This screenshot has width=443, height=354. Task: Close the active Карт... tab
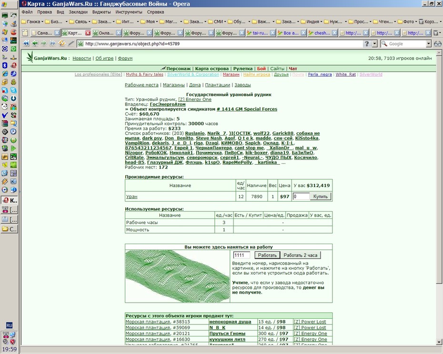click(x=88, y=33)
